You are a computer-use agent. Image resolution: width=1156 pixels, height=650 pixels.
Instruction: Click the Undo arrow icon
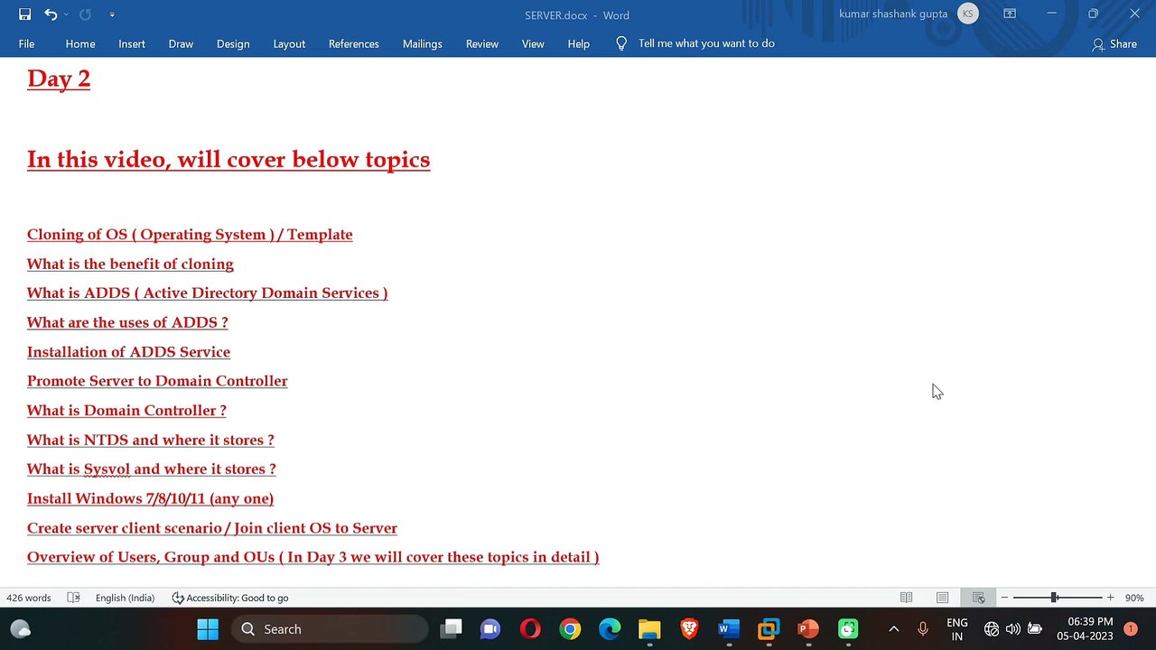(x=51, y=14)
